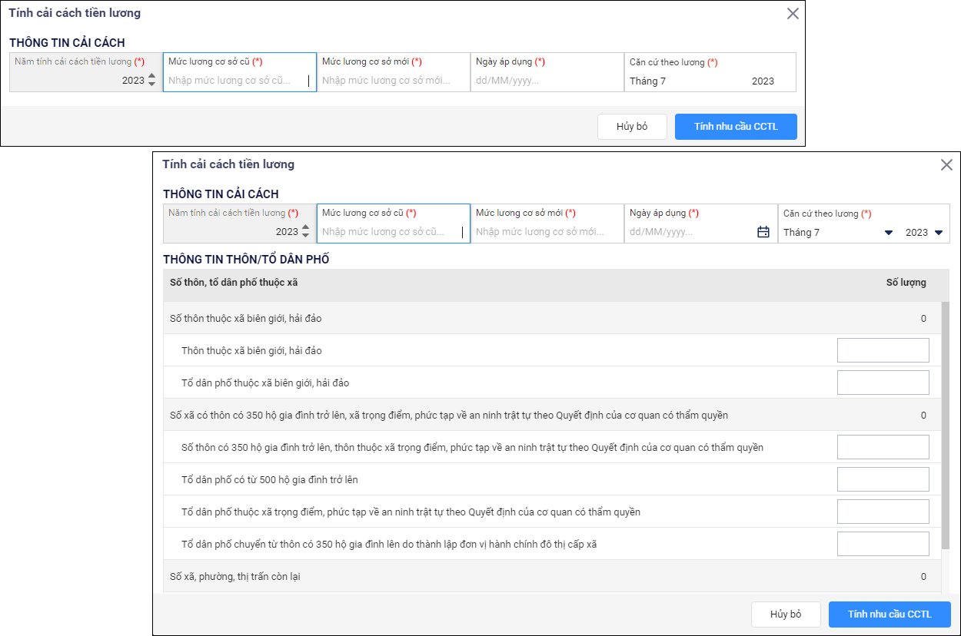The image size is (961, 636).
Task: Focus Mức lương cơ sở mới field in upper dialog
Action: coord(394,72)
